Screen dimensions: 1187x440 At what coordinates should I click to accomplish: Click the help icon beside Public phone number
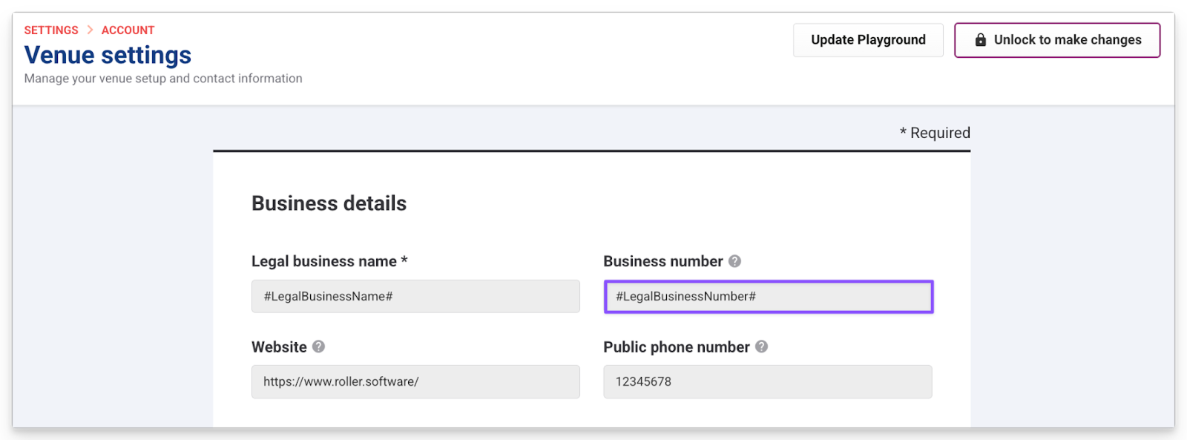coord(761,347)
